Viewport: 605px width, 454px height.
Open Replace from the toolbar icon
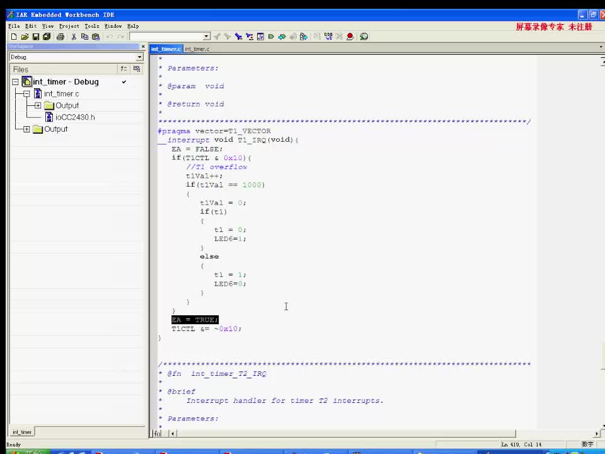pyautogui.click(x=250, y=37)
